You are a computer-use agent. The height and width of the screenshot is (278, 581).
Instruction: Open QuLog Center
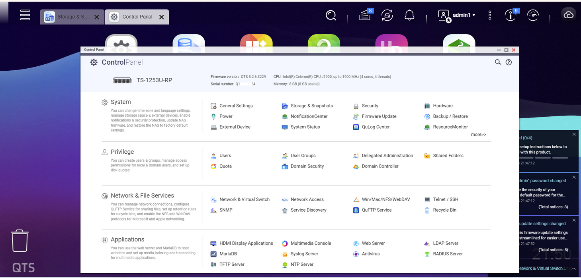tap(371, 127)
